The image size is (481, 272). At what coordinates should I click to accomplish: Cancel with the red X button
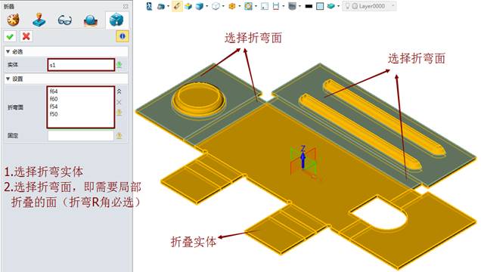pos(26,37)
